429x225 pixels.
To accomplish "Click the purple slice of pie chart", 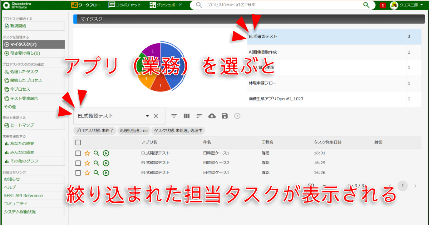I will pyautogui.click(x=152, y=52).
